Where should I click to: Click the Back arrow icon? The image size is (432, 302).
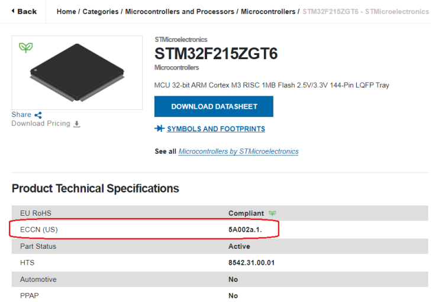click(x=13, y=11)
